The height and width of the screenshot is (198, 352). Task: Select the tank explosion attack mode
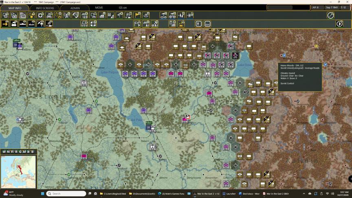pos(49,24)
